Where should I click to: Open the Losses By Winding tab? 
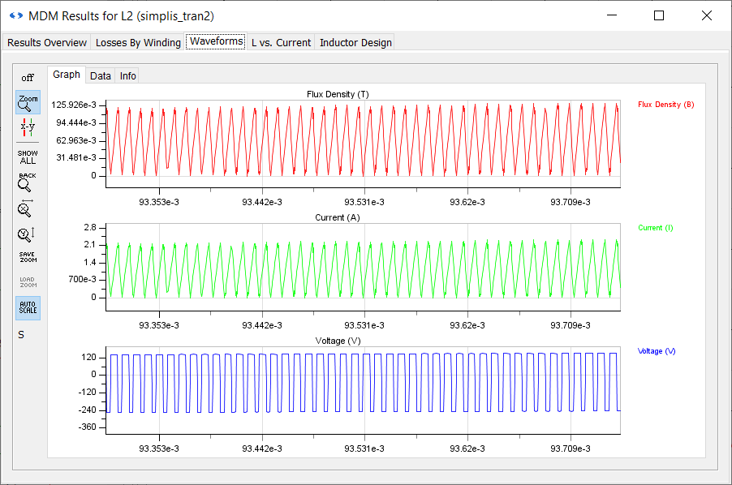tap(138, 42)
